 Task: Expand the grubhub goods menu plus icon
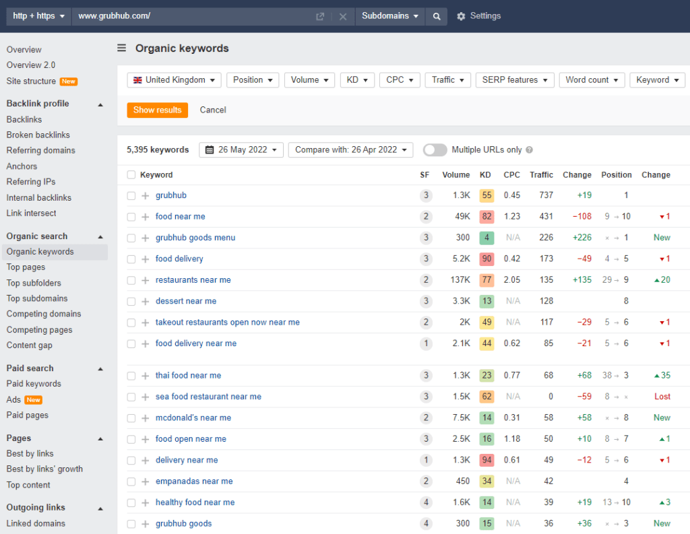[146, 238]
